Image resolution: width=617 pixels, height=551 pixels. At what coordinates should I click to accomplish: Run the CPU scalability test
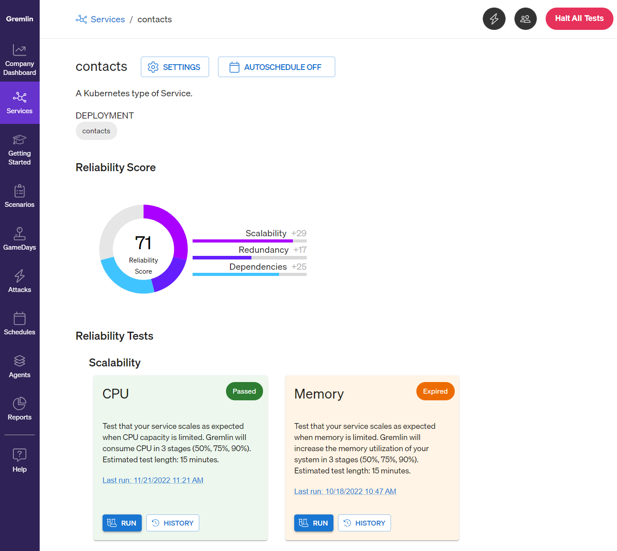pyautogui.click(x=122, y=523)
